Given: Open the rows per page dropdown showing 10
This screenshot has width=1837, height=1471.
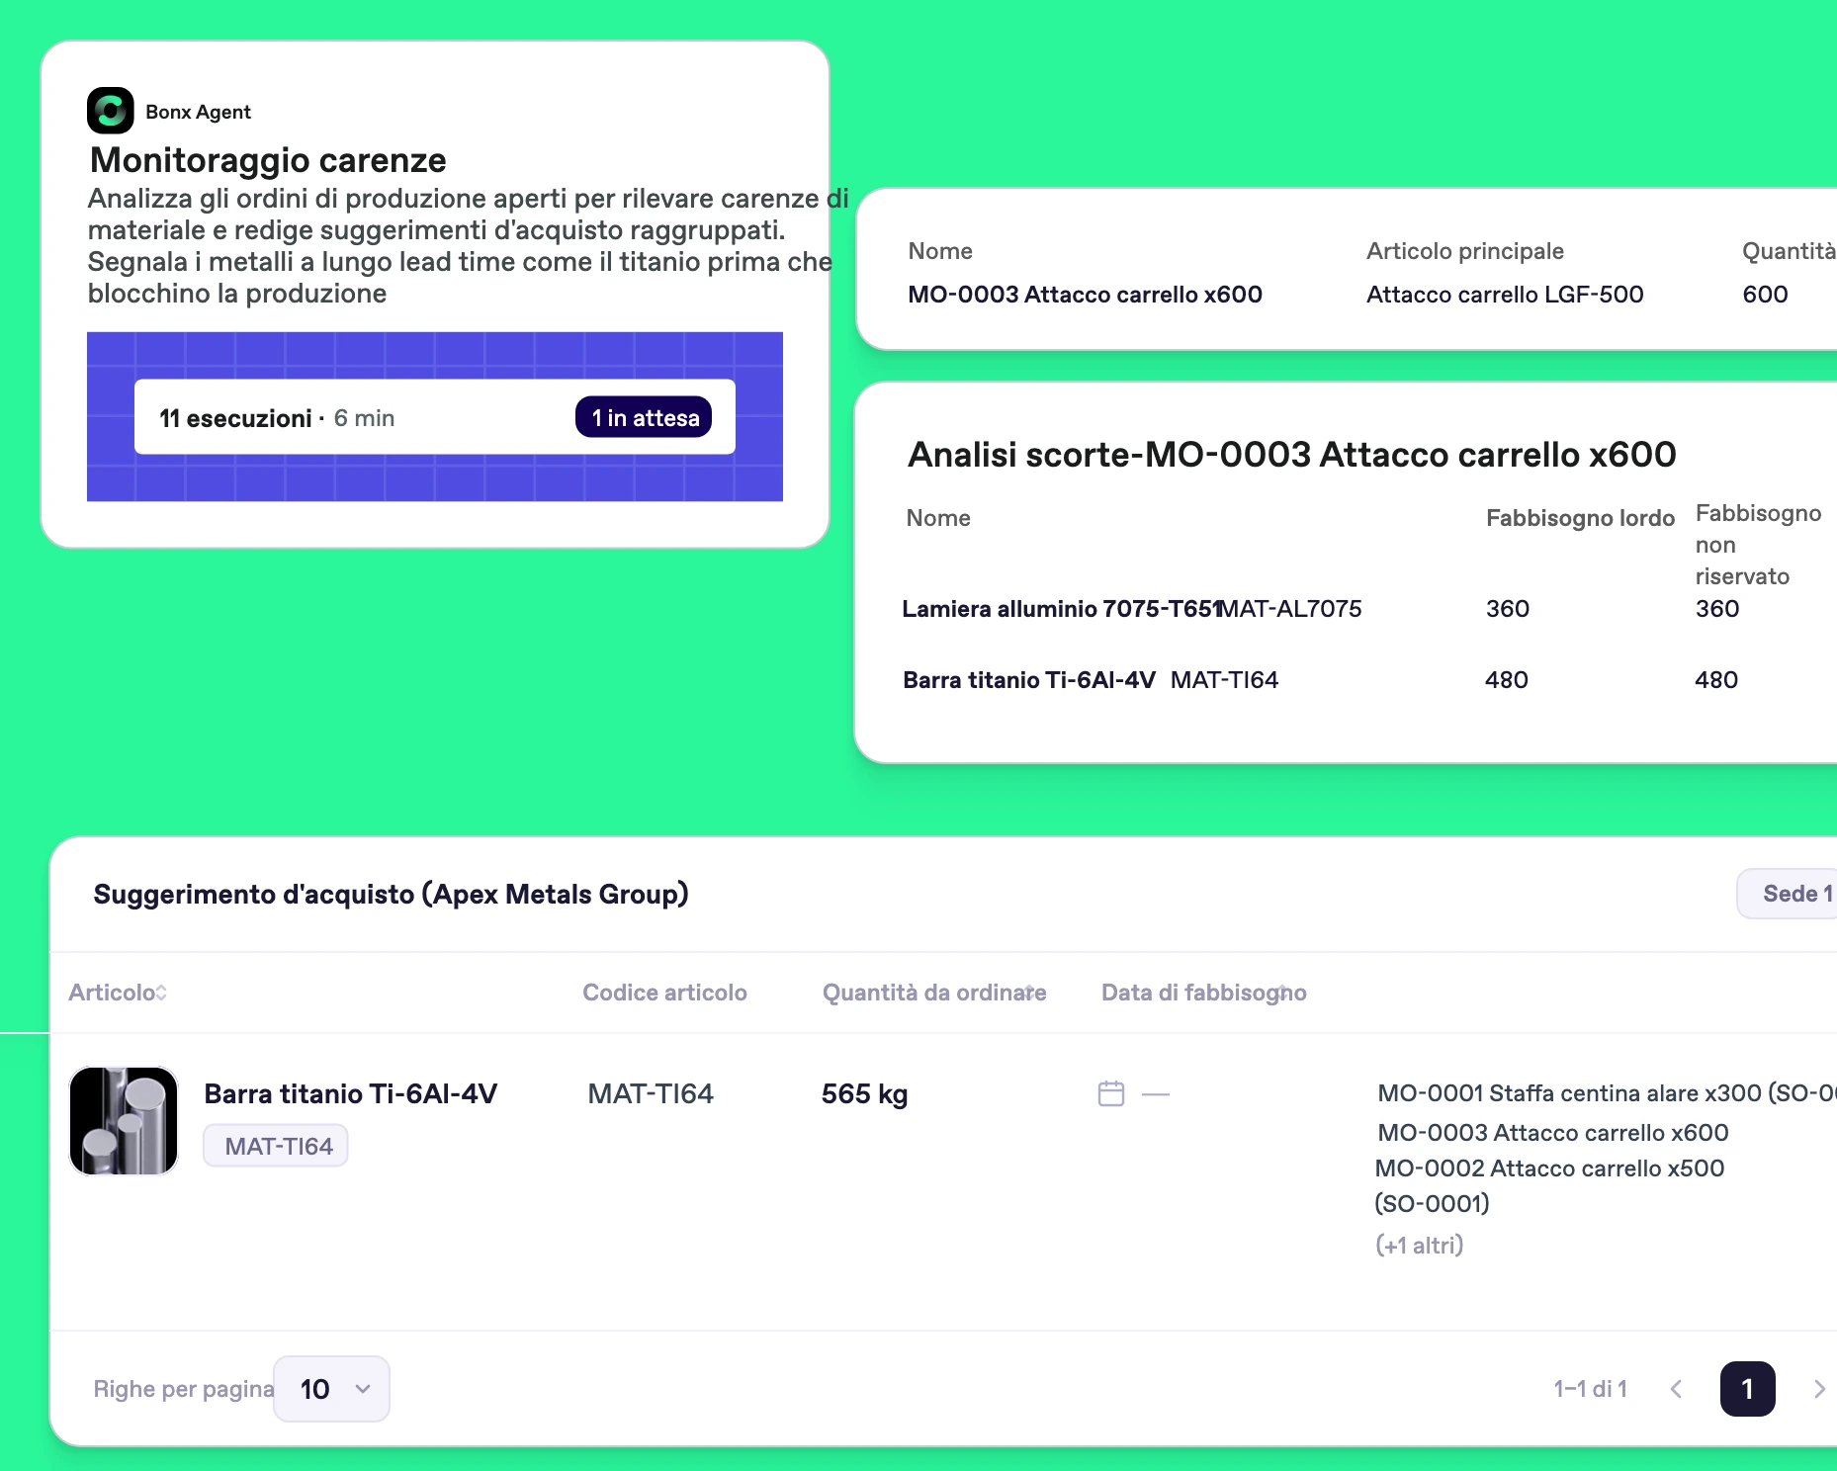Looking at the screenshot, I should [331, 1389].
